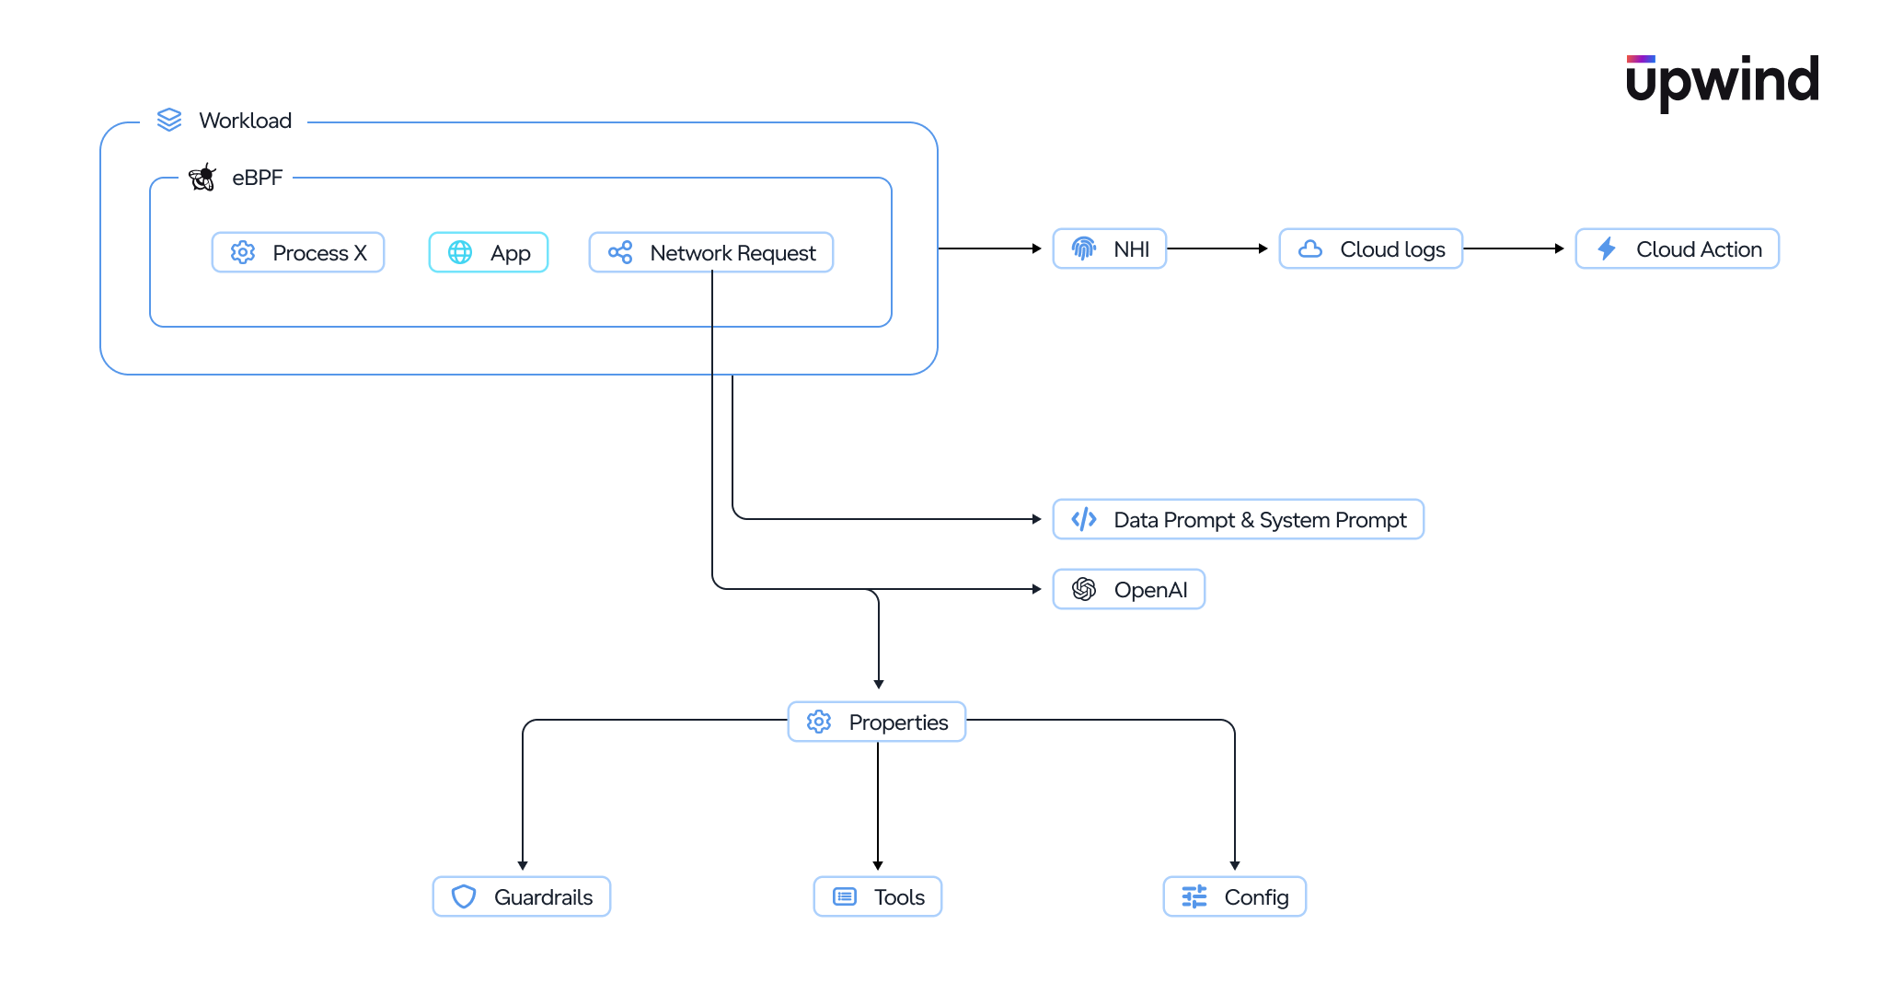1903x994 pixels.
Task: Click the Process X label
Action: (x=320, y=253)
